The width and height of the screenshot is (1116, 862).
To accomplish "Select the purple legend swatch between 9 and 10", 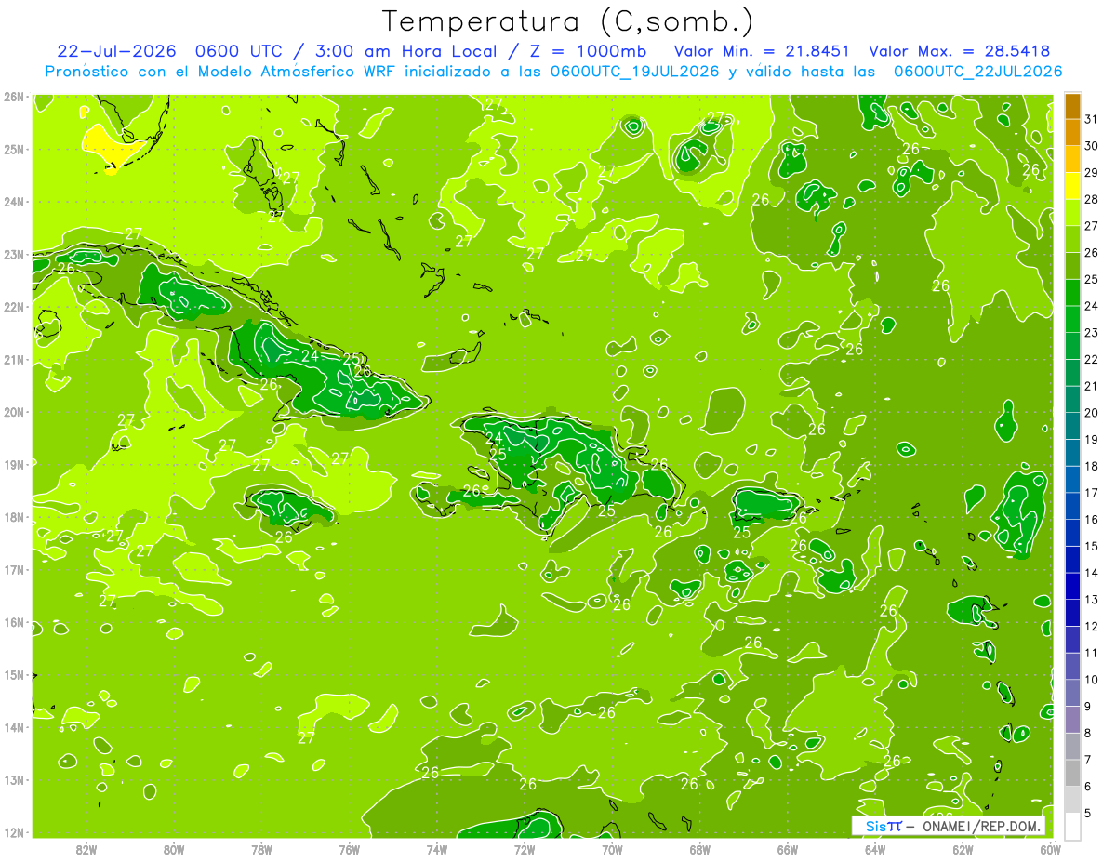I will (x=1072, y=692).
